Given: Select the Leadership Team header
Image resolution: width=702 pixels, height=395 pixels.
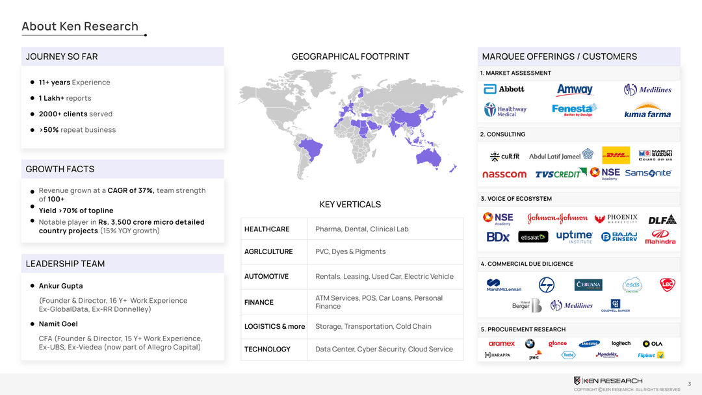Looking at the screenshot, I should tap(65, 264).
